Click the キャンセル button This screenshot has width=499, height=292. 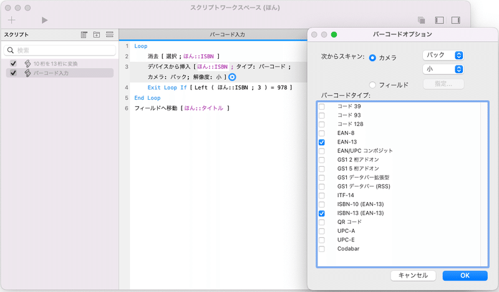413,275
